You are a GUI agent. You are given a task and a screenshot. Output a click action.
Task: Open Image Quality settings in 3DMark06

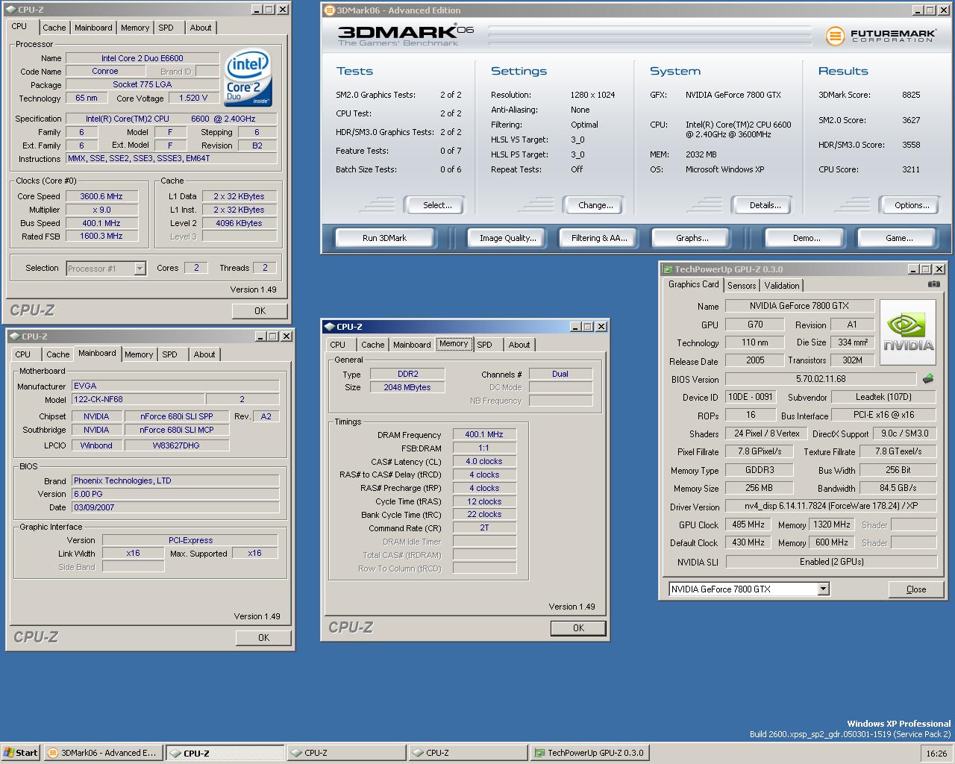(x=508, y=238)
